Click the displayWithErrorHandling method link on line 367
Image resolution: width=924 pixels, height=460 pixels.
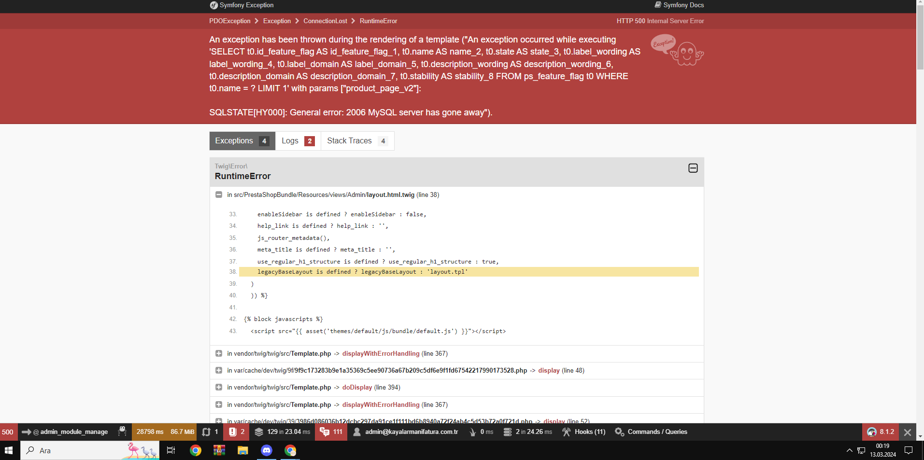[x=381, y=353]
